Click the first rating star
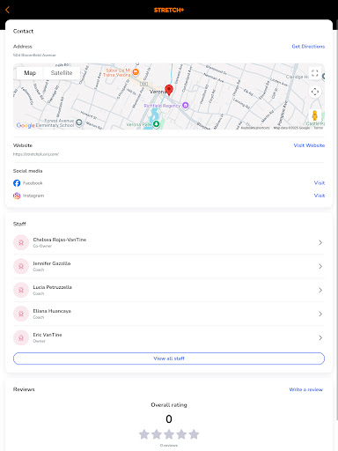 pos(144,434)
